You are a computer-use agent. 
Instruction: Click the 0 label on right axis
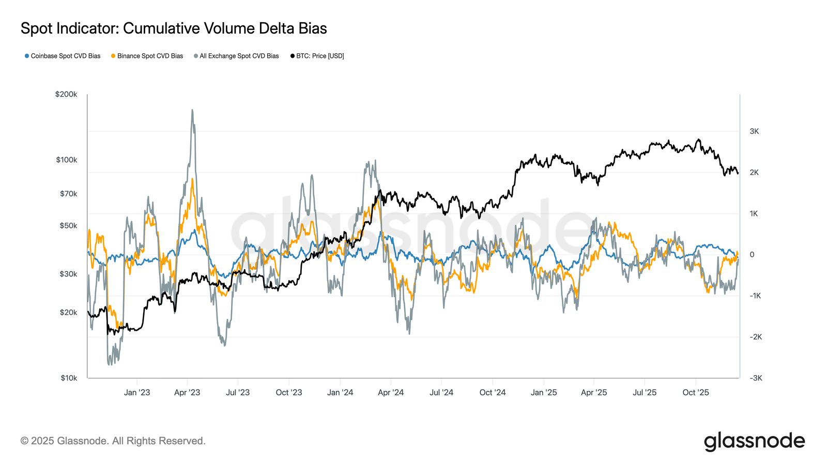tap(752, 255)
